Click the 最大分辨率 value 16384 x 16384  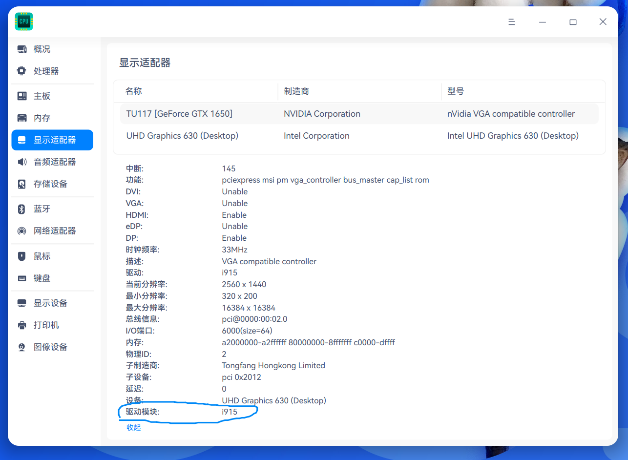tap(249, 308)
